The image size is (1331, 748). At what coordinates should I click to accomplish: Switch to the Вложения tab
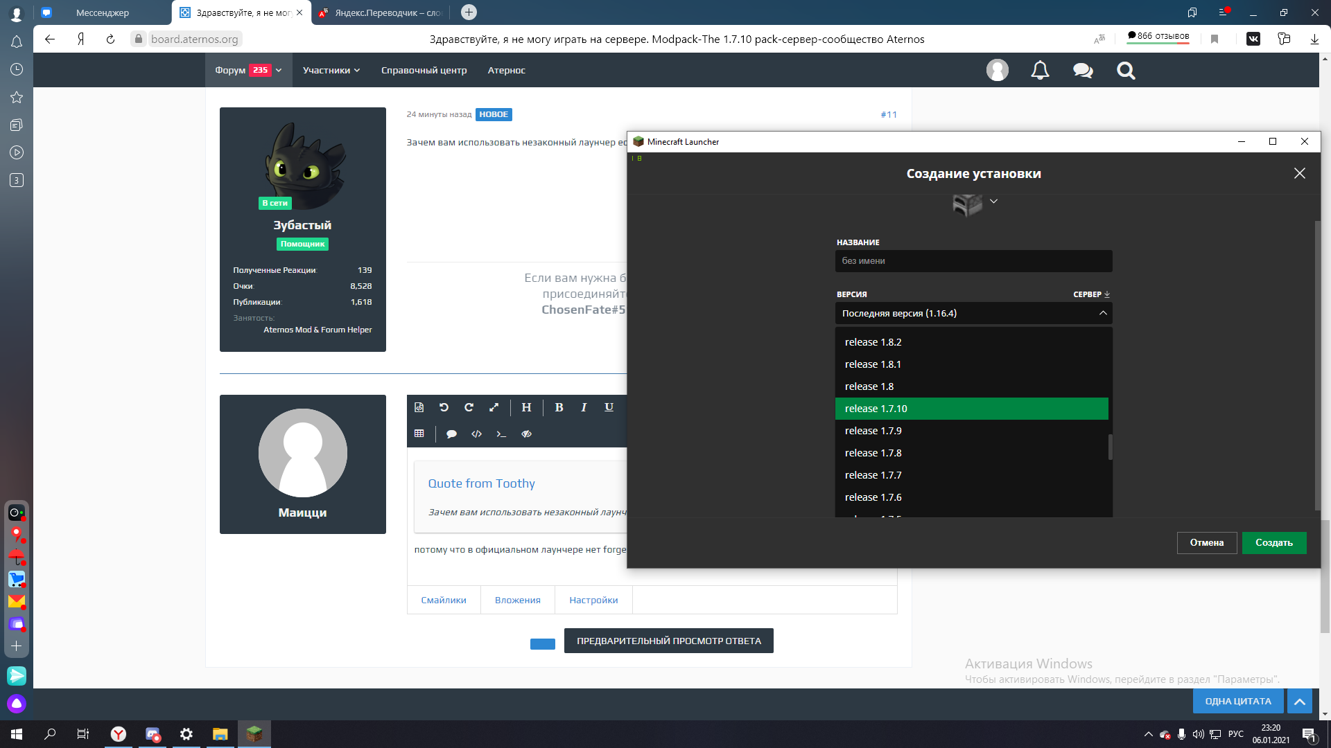518,600
